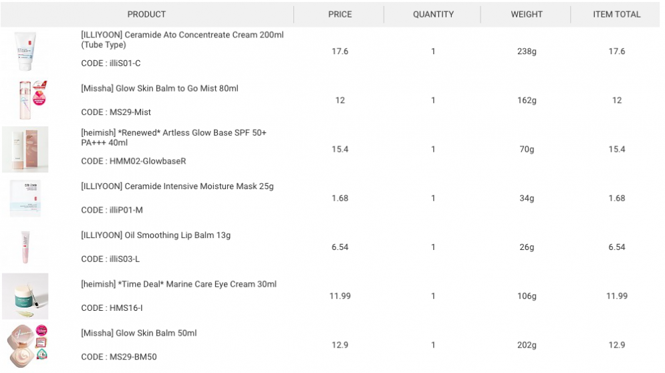This screenshot has height=373, width=665.
Task: Click the product code illiS01-C text
Action: (x=110, y=64)
